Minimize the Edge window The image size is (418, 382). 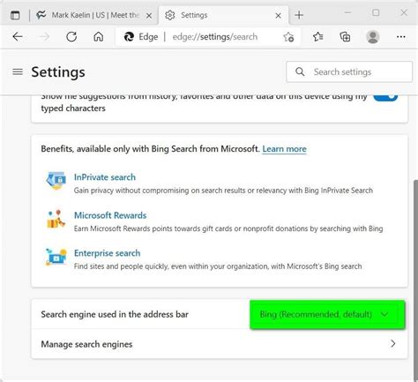coord(347,13)
